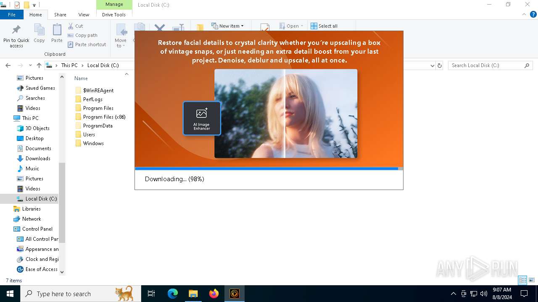
Task: Open Firefox from taskbar
Action: tap(214, 294)
